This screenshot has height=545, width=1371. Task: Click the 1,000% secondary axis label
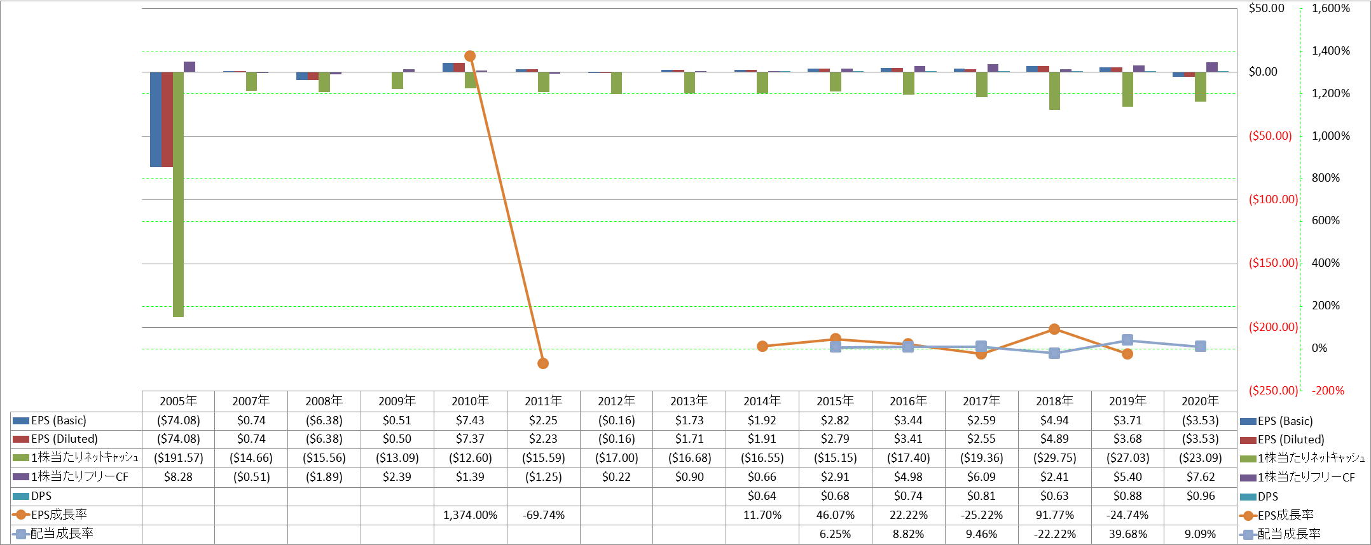[1331, 136]
